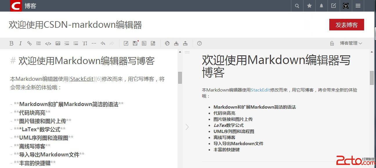This screenshot has width=376, height=168.
Task: Insert a hyperlink using the link icon
Action: pyautogui.click(x=29, y=43)
